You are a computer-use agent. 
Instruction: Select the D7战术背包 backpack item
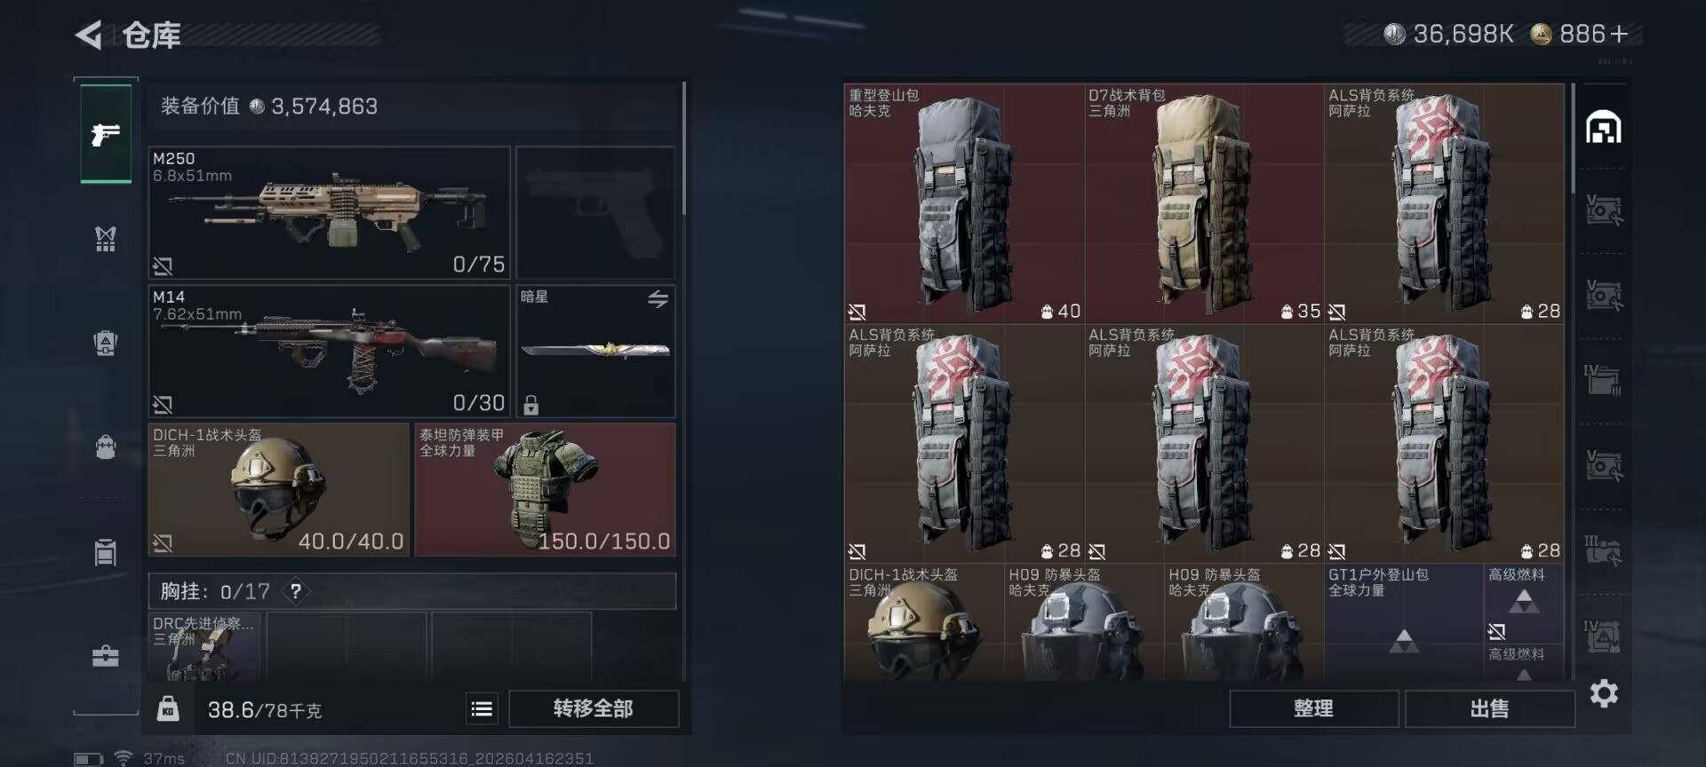(1204, 203)
